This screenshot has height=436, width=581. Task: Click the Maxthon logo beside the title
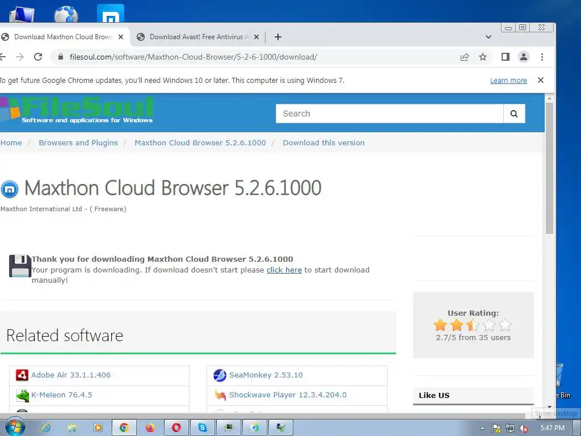(10, 189)
